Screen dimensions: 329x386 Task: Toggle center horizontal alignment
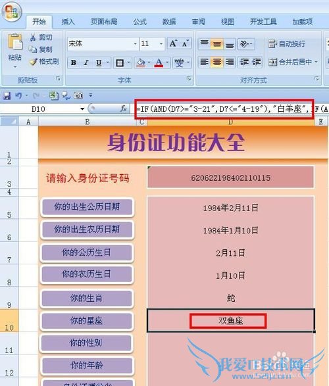(217, 62)
